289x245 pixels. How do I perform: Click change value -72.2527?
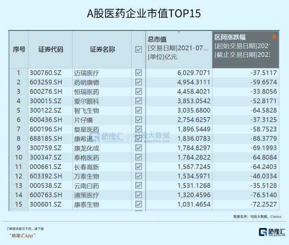pyautogui.click(x=263, y=204)
